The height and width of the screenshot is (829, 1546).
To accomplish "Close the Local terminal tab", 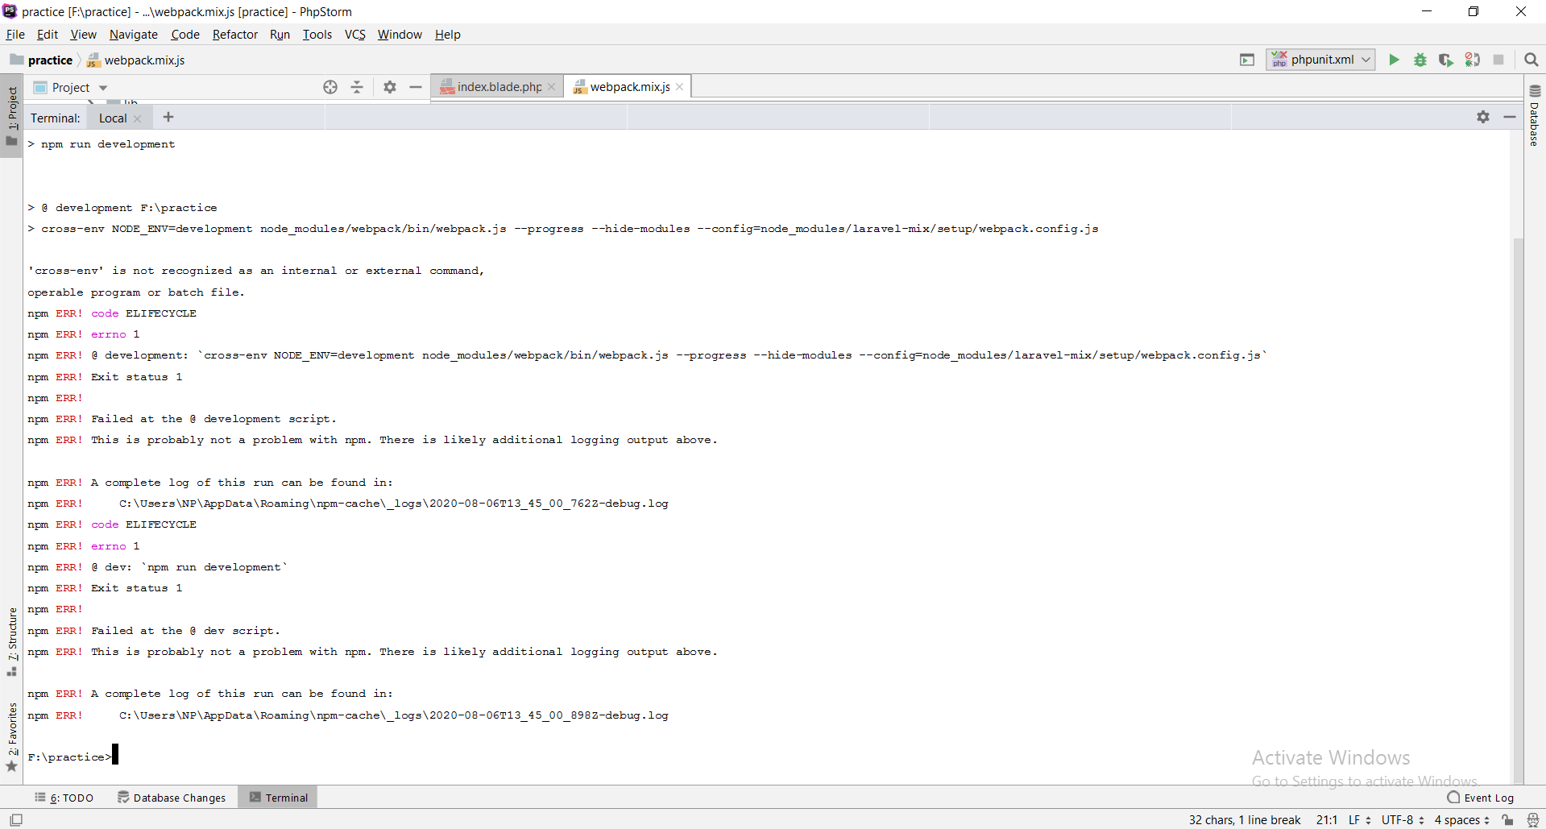I will [x=138, y=118].
